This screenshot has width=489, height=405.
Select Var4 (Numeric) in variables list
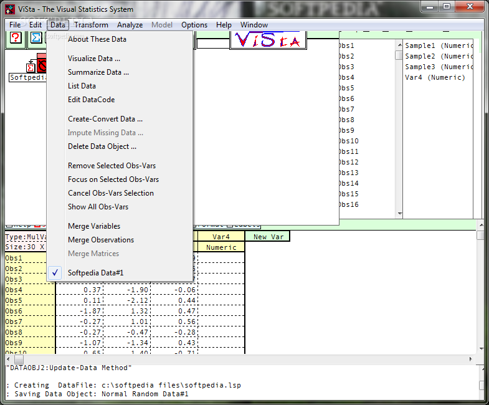pyautogui.click(x=435, y=78)
